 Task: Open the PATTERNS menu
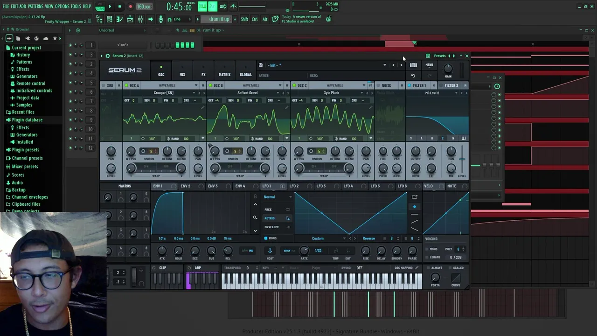(x=35, y=6)
